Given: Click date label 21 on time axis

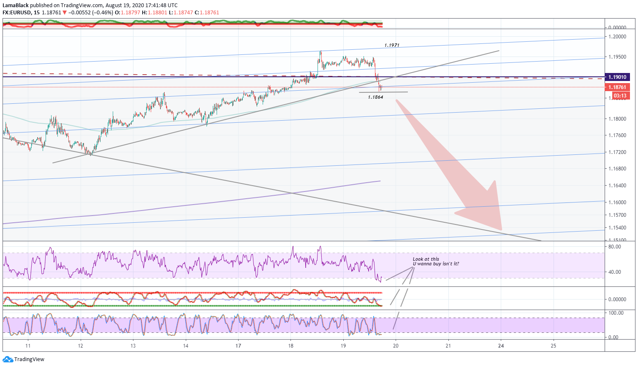Looking at the screenshot, I should (448, 346).
